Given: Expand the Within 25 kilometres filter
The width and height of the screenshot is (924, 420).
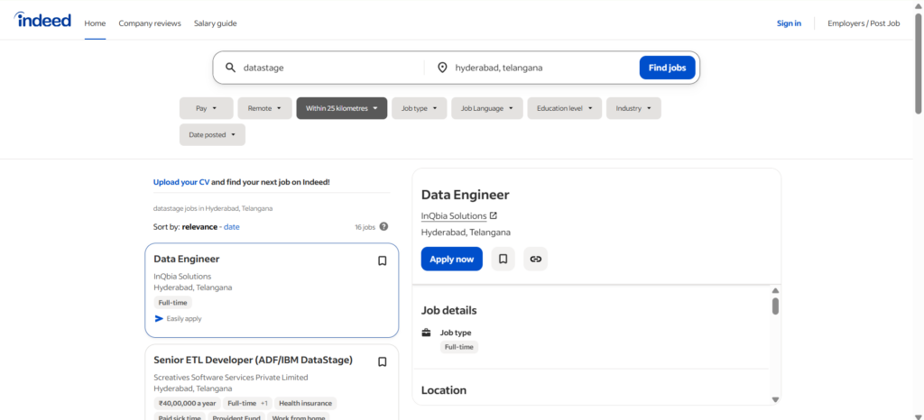Looking at the screenshot, I should click(x=342, y=108).
